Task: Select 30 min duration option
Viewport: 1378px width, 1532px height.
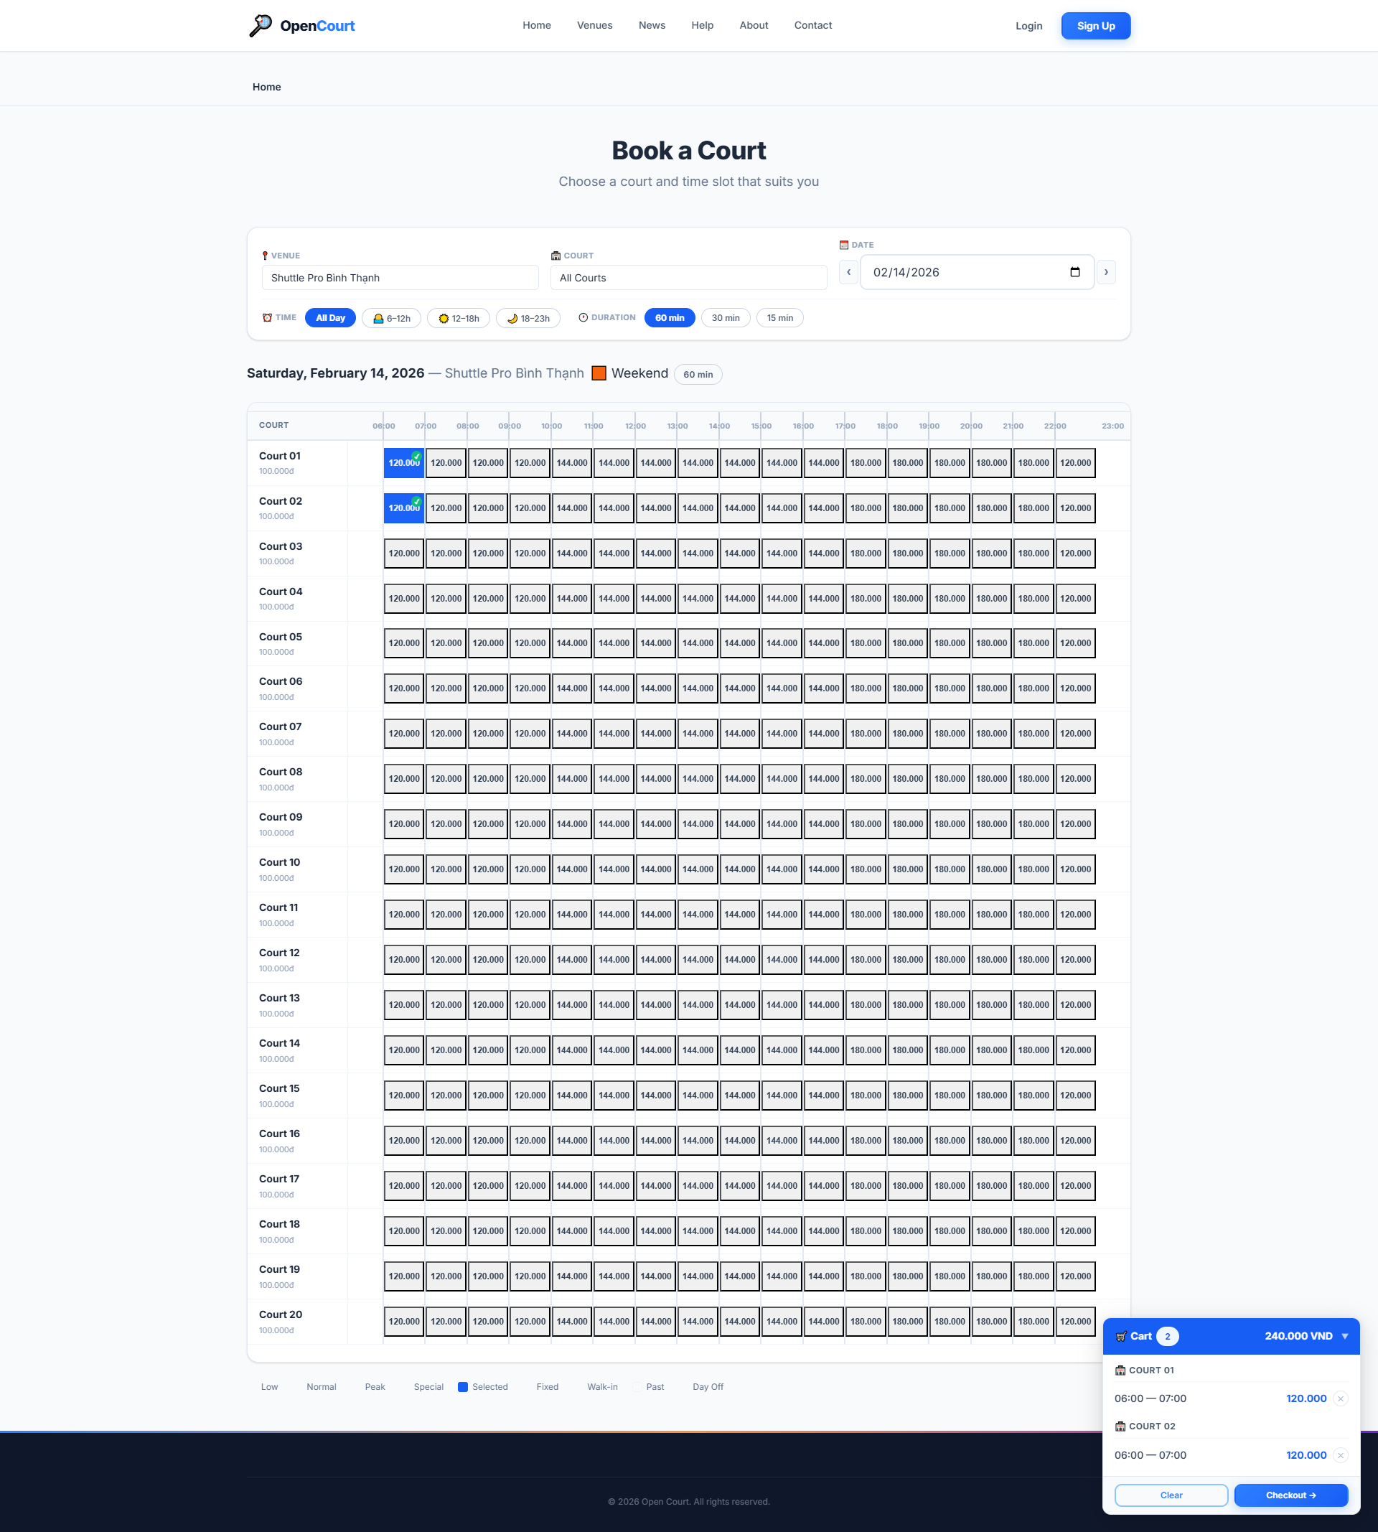Action: [725, 318]
